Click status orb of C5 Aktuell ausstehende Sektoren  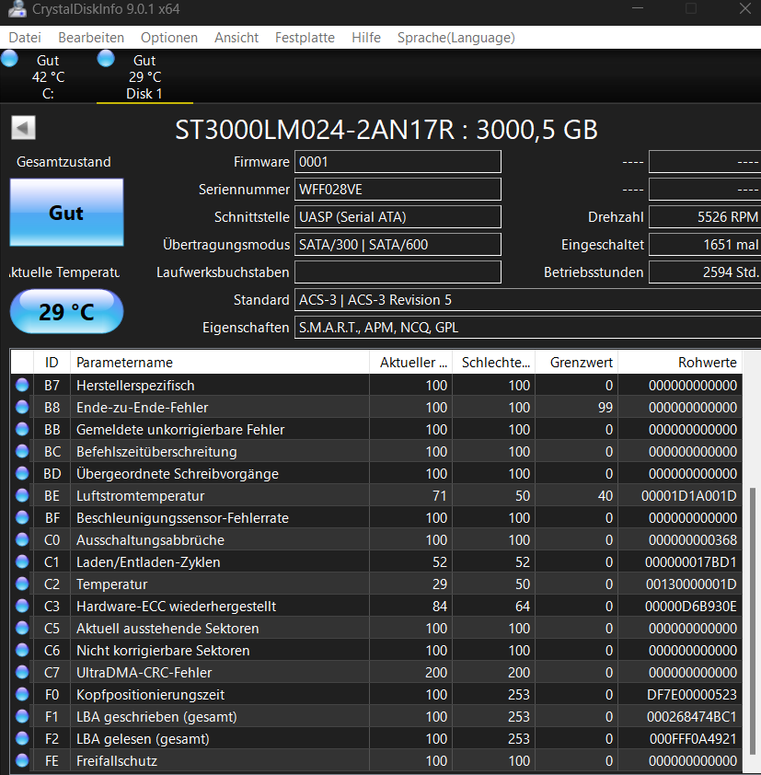click(x=22, y=628)
